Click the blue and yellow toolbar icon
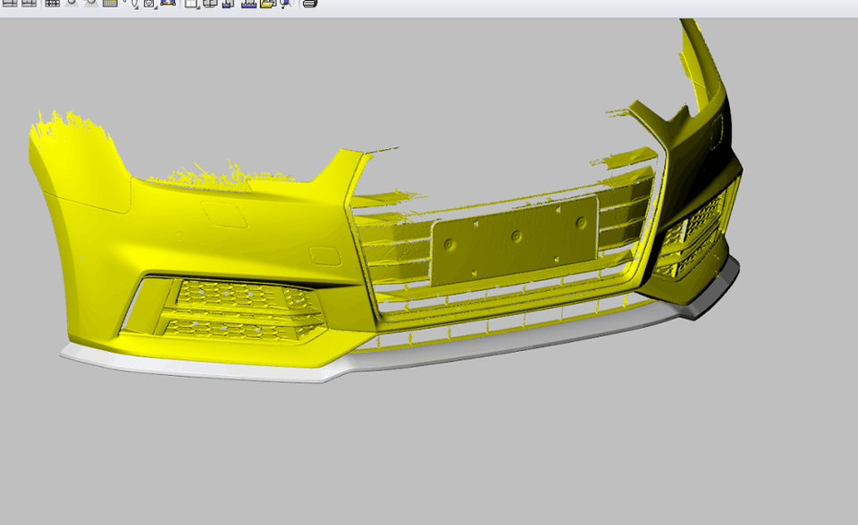 point(168,4)
